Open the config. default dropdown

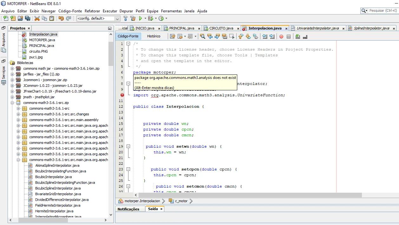point(117,18)
